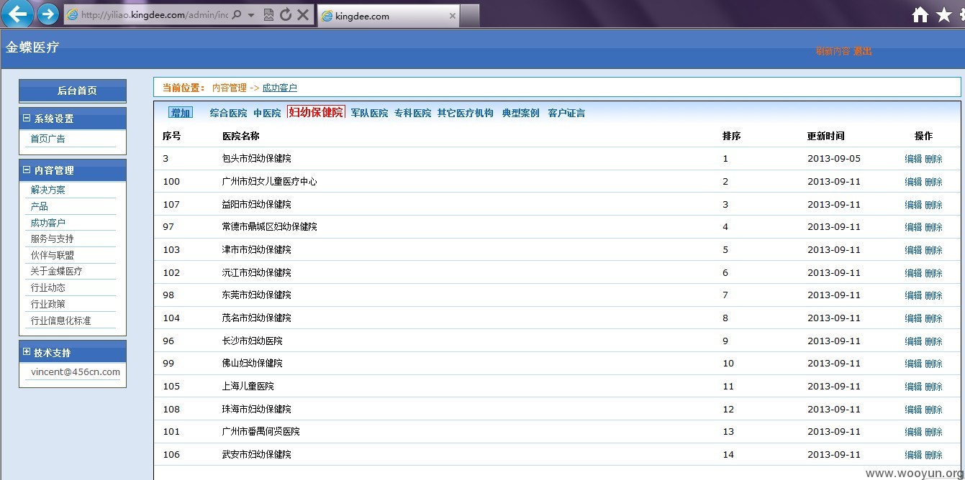Edit 武安市妇幼保健院 row

[913, 455]
